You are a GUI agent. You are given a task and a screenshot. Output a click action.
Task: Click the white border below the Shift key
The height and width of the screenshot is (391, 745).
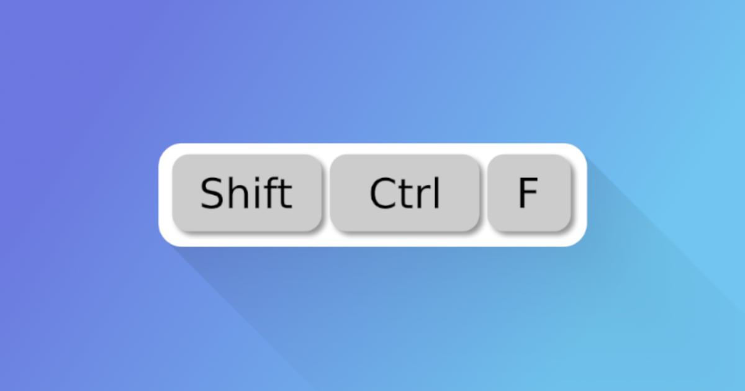tap(246, 240)
